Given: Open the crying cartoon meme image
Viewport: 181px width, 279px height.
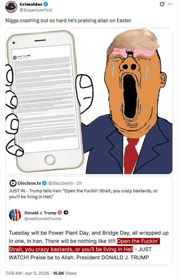Looking at the screenshot, I should click(x=89, y=101).
